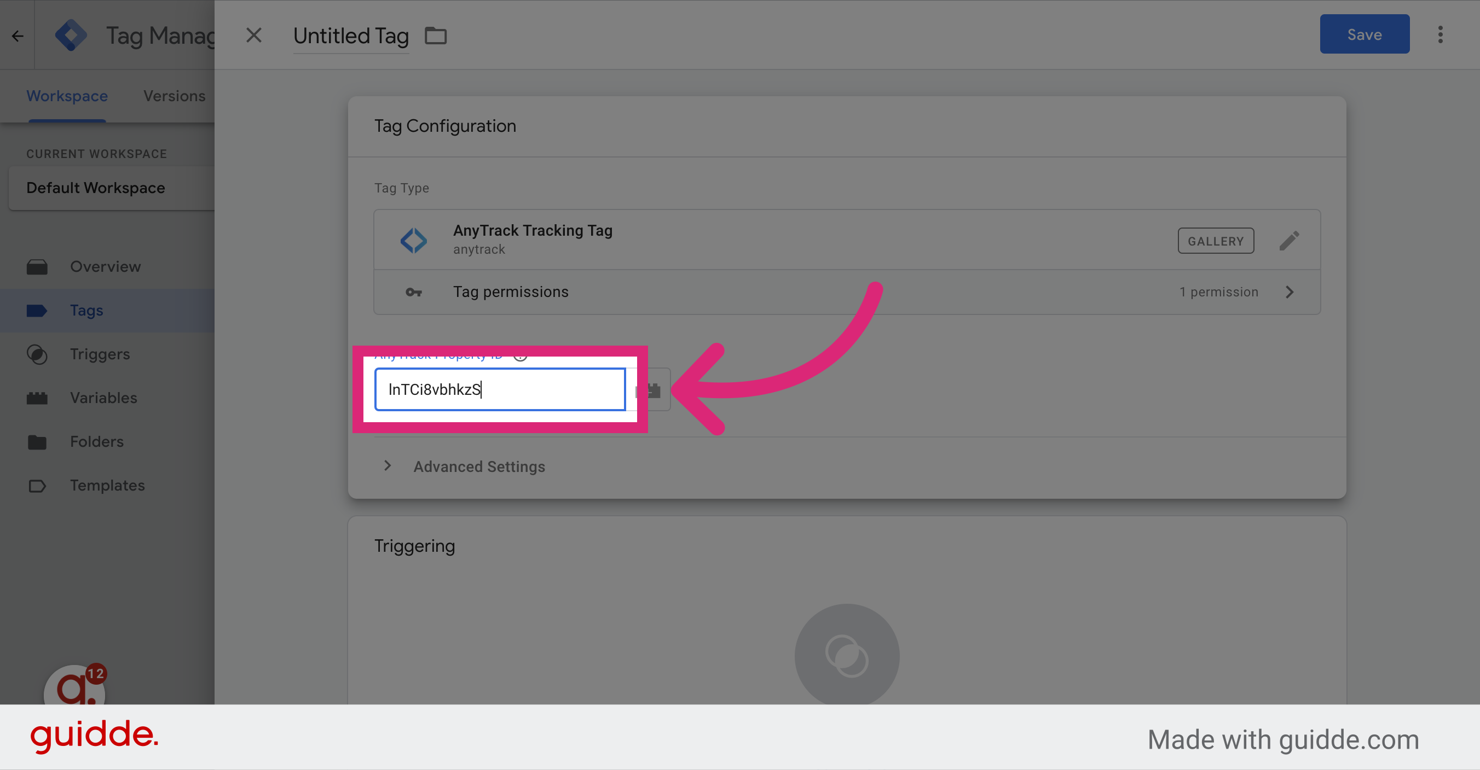Go to Overview in the sidebar

(107, 266)
